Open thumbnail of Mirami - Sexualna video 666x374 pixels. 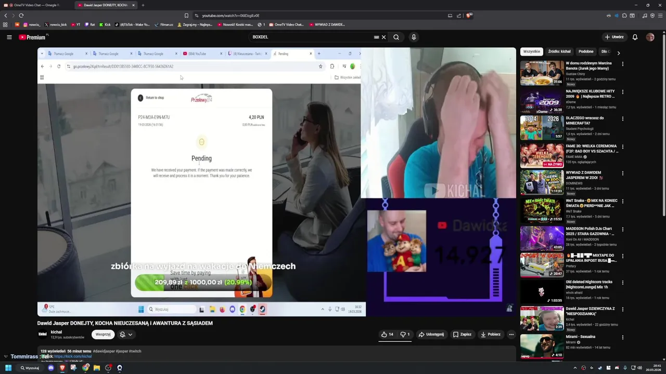tap(542, 346)
